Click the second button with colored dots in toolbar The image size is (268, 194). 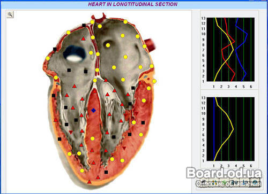(x=214, y=183)
